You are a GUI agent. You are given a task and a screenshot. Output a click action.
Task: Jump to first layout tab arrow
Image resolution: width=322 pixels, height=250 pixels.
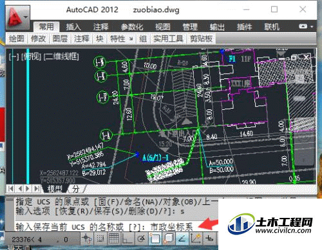click(x=10, y=189)
